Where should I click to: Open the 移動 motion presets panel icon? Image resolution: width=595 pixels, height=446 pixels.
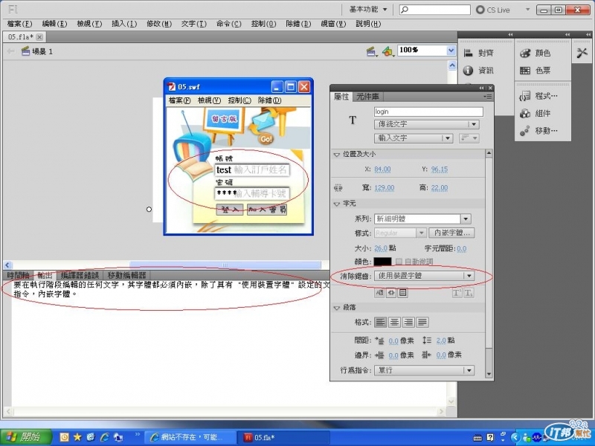[x=525, y=131]
